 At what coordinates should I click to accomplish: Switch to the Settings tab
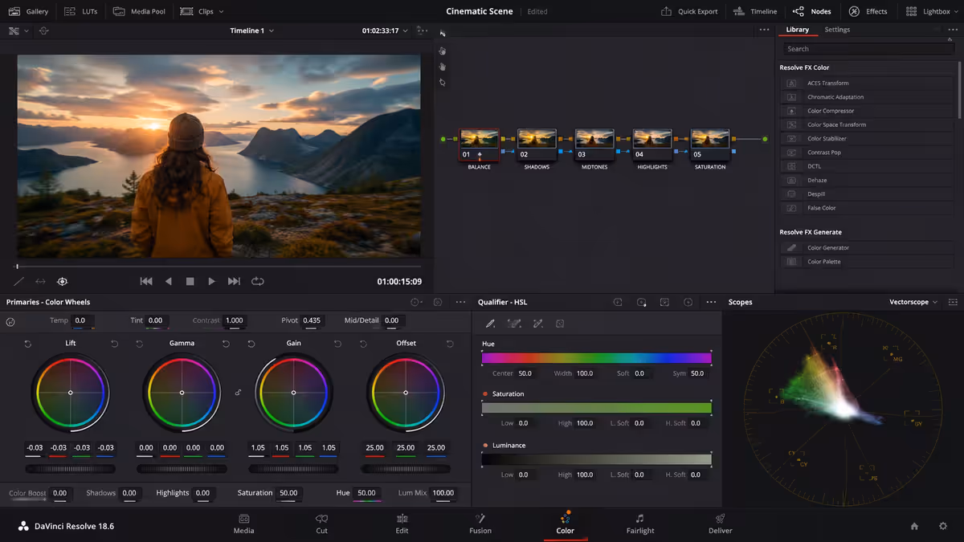pos(837,30)
